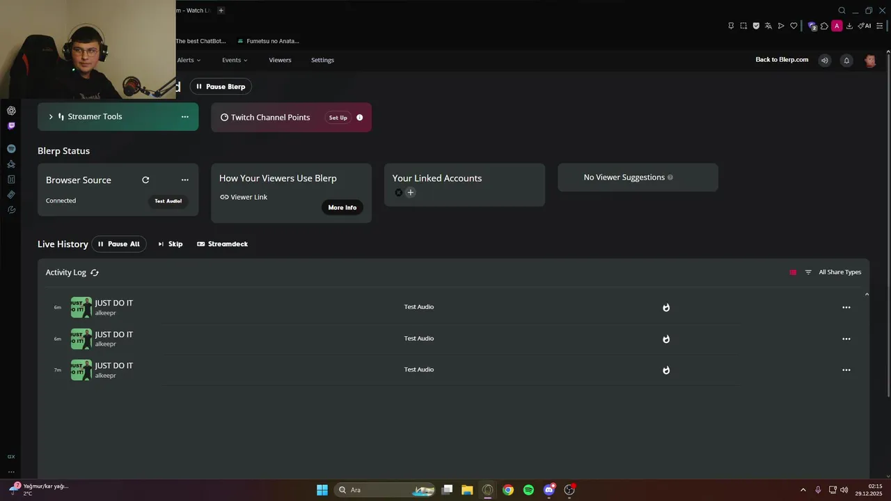This screenshot has height=501, width=891.
Task: Open Twitch in Opera sidebar
Action: pyautogui.click(x=11, y=126)
